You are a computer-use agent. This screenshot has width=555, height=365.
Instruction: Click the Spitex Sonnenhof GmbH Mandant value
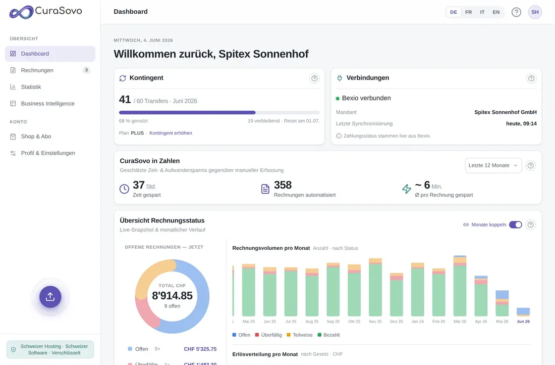[505, 112]
